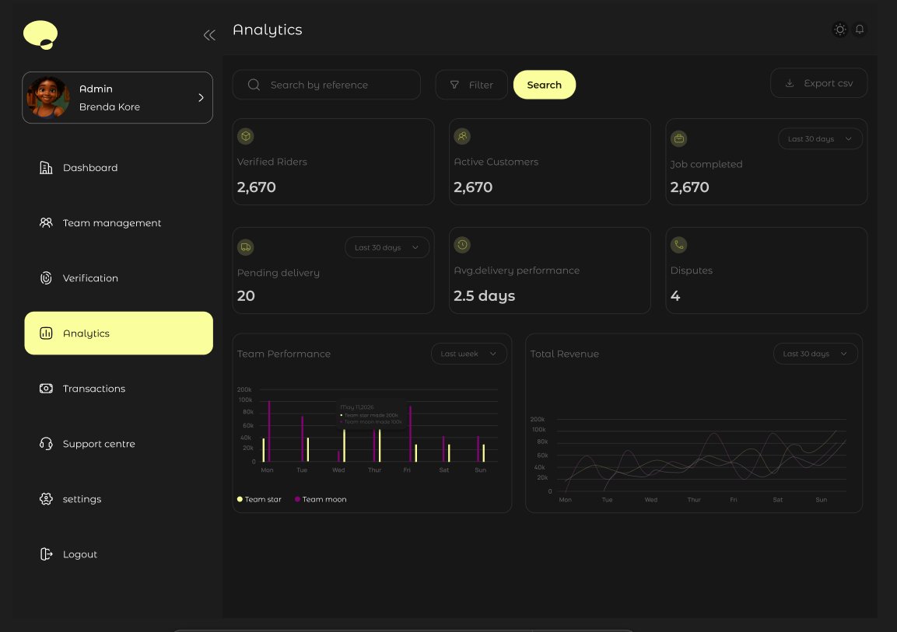Click the Team management people icon
The width and height of the screenshot is (897, 632).
[46, 223]
